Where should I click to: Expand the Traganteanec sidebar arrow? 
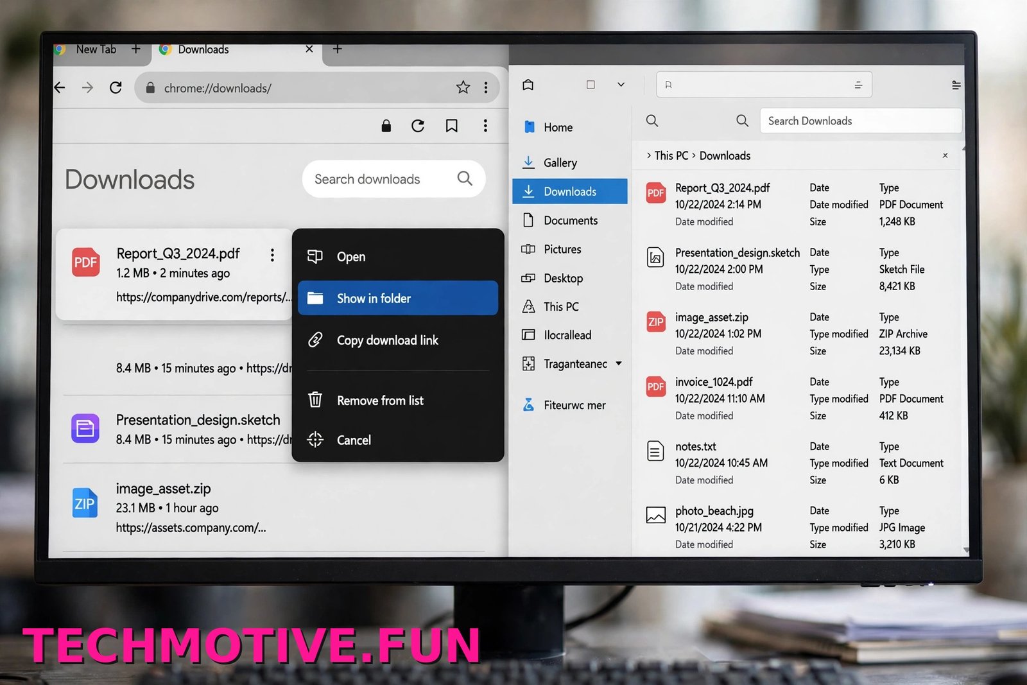pyautogui.click(x=619, y=363)
